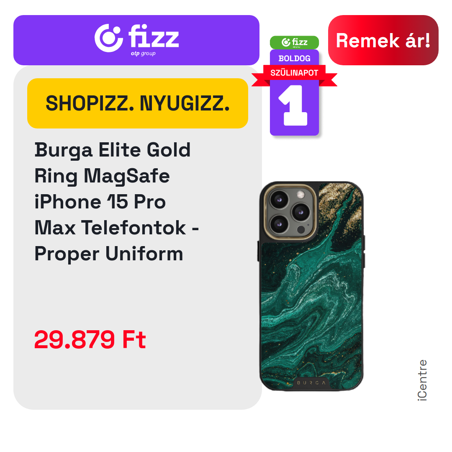Click the large number 1 birthday badge
452x452 pixels.
(294, 105)
